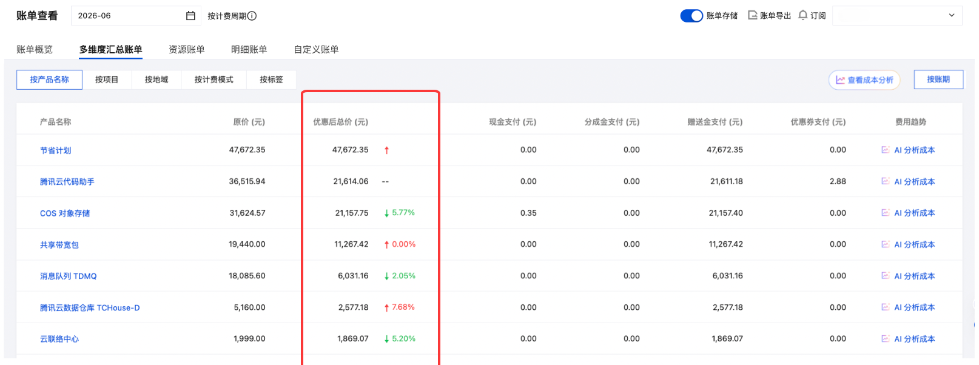
Task: Click the 优惠券支付 (元) column header
Action: pyautogui.click(x=818, y=122)
